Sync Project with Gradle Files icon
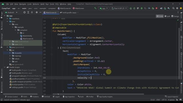This screenshot has width=183, height=103. click(161, 8)
